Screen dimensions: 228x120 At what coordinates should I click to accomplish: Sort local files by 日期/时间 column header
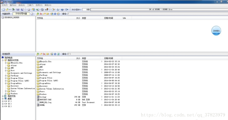111,58
